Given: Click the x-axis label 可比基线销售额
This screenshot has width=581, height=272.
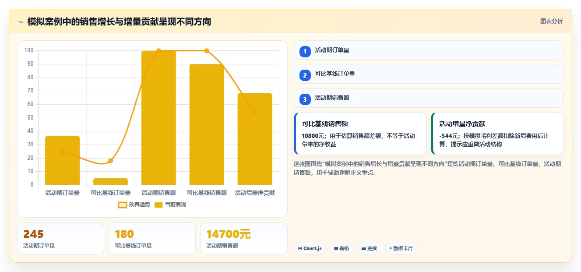Looking at the screenshot, I should 207,193.
